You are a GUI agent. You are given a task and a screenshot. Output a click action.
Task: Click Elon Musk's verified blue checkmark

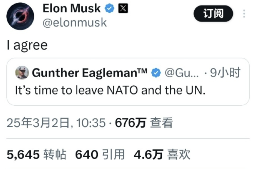(x=109, y=8)
